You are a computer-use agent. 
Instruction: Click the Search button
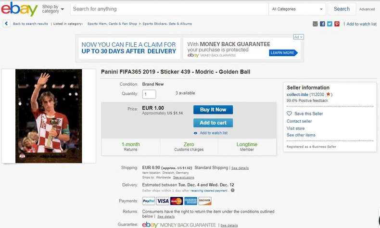coord(342,9)
